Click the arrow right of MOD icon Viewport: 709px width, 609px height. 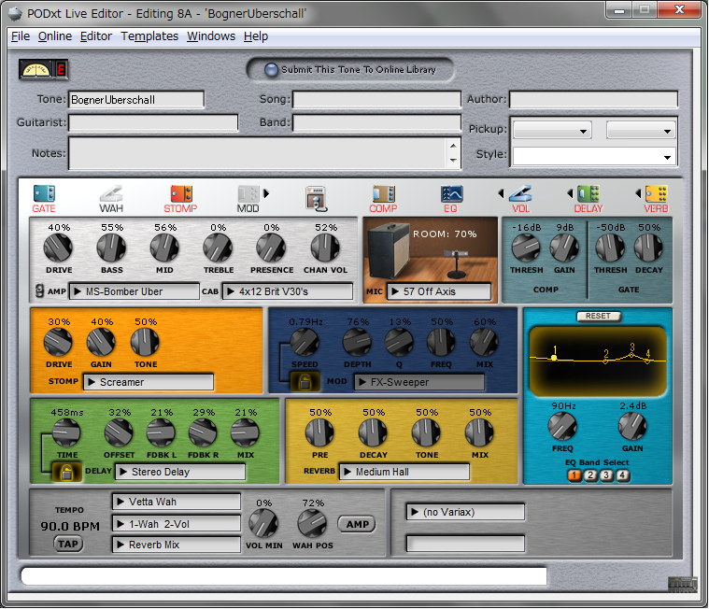tap(266, 193)
